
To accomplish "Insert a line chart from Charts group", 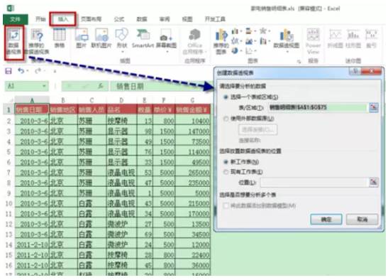I will coord(235,41).
